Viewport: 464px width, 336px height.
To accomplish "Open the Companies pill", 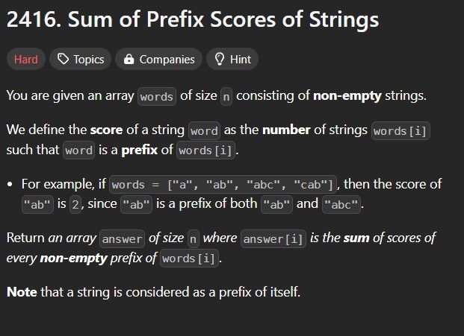I will pyautogui.click(x=158, y=60).
